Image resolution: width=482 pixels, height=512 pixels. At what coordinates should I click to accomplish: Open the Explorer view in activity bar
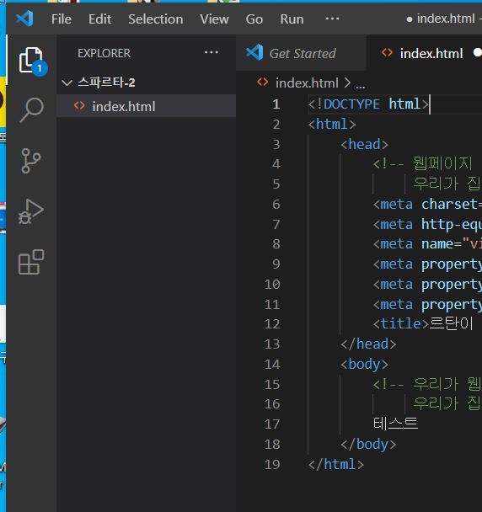click(x=32, y=61)
